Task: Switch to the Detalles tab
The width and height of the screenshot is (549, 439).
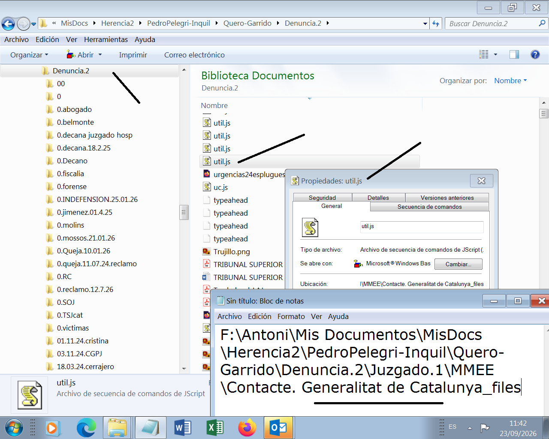Action: (x=378, y=198)
